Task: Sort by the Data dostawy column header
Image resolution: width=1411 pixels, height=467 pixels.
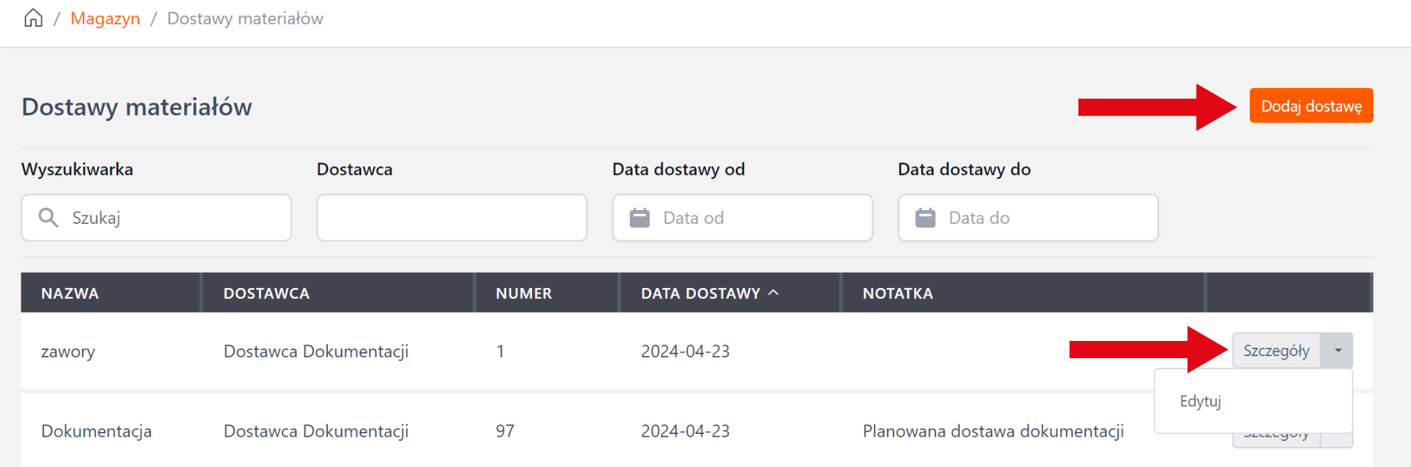Action: click(x=700, y=293)
